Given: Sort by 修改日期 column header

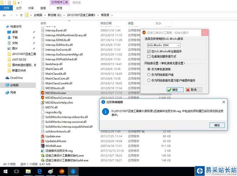Looking at the screenshot, I should point(106,23).
